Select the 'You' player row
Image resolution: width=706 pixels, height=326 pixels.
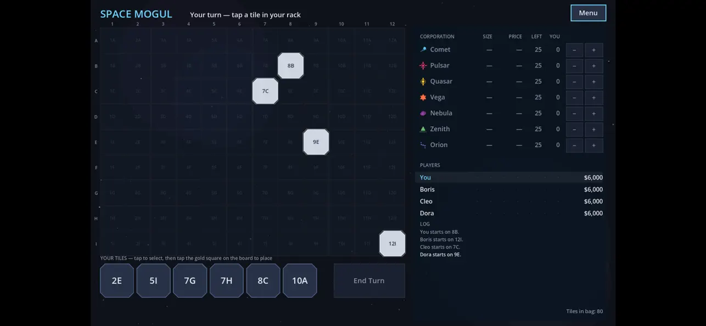tap(511, 177)
